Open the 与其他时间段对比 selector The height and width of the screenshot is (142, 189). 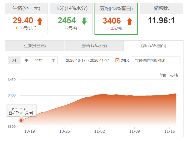156,60
